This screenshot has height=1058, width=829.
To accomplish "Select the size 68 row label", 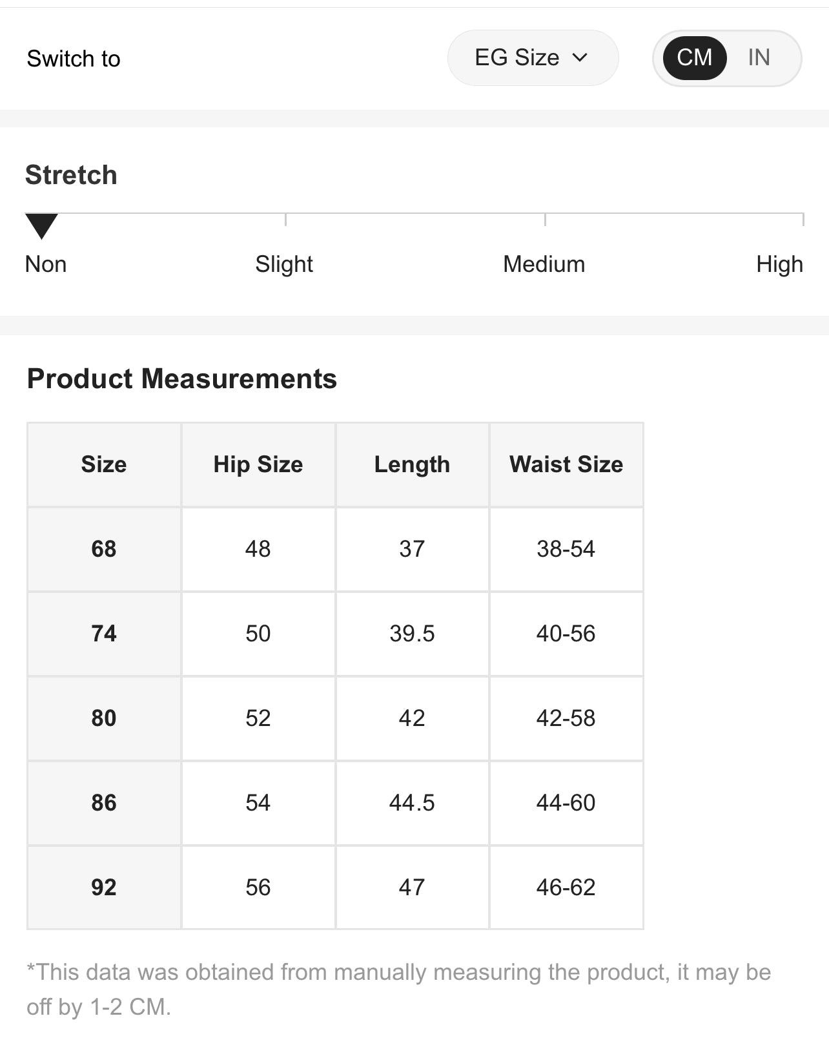I will (x=104, y=549).
